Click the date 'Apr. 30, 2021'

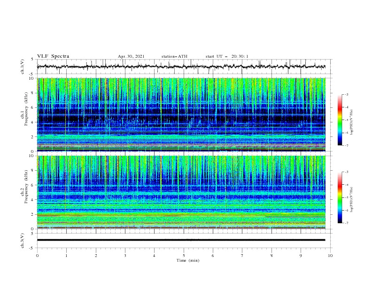131,56
